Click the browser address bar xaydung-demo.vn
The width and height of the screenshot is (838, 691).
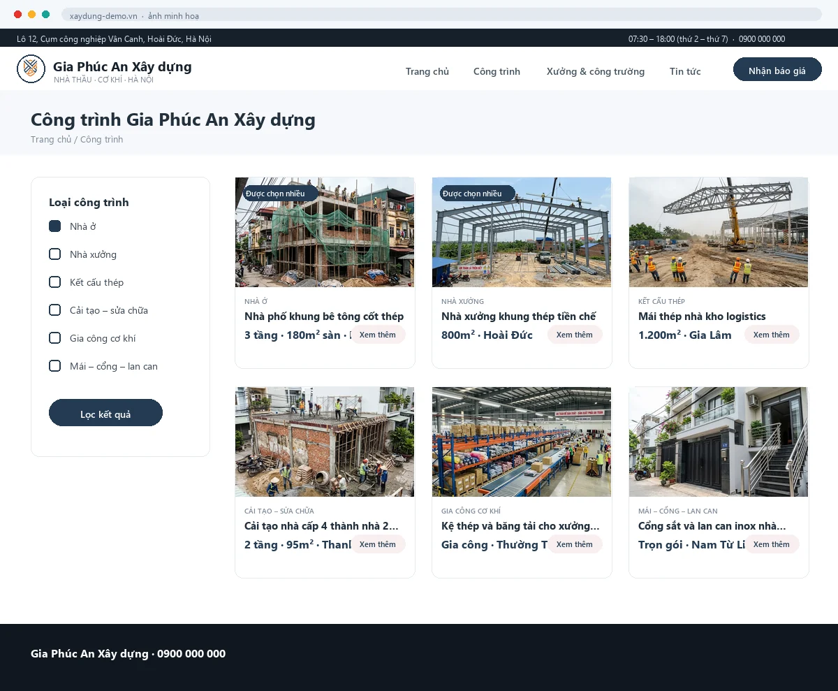click(441, 15)
